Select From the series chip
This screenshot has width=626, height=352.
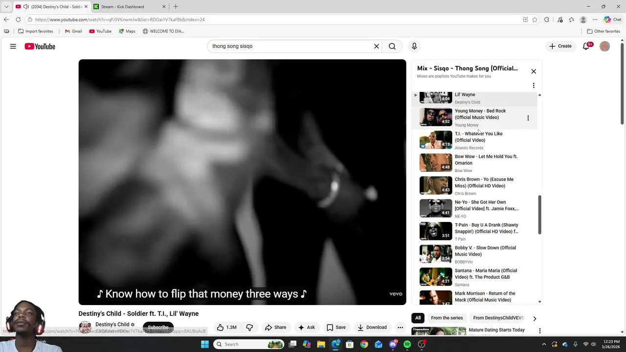[447, 318]
